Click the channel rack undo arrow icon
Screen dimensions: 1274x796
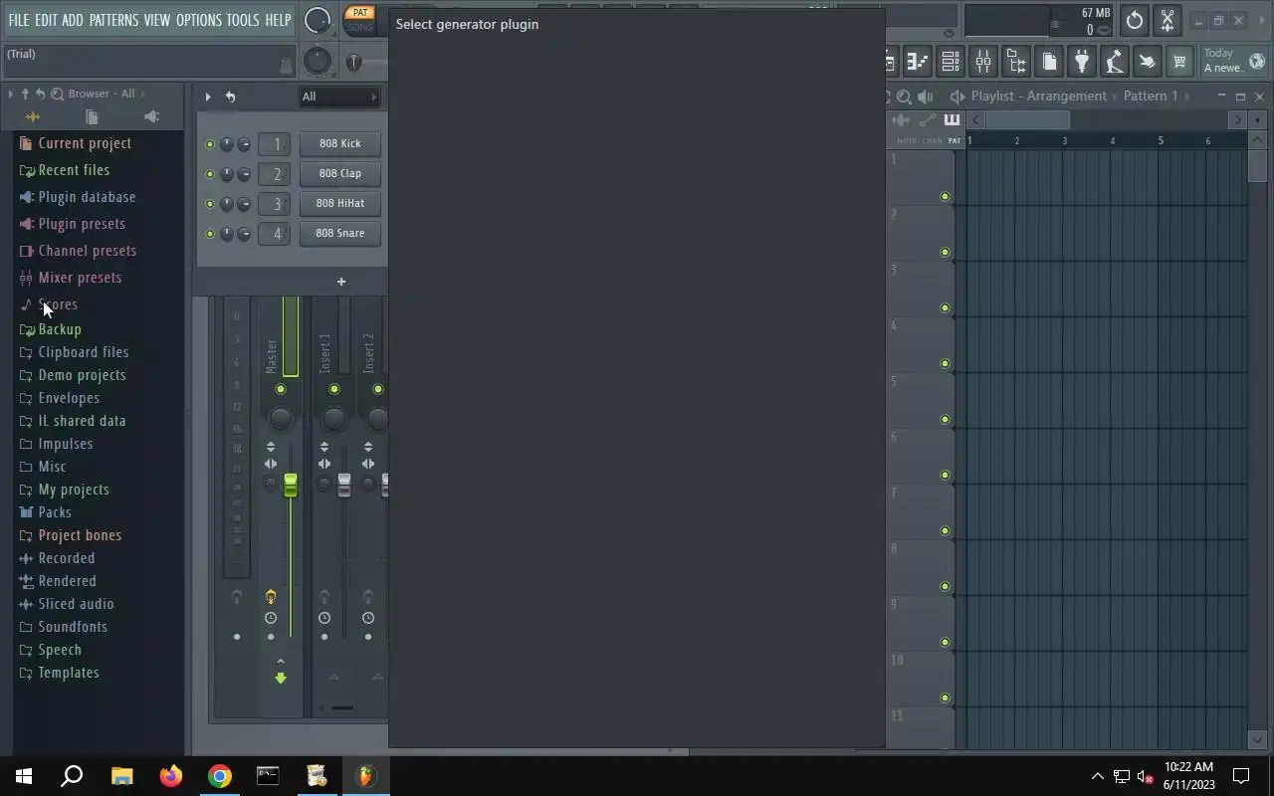[x=230, y=97]
